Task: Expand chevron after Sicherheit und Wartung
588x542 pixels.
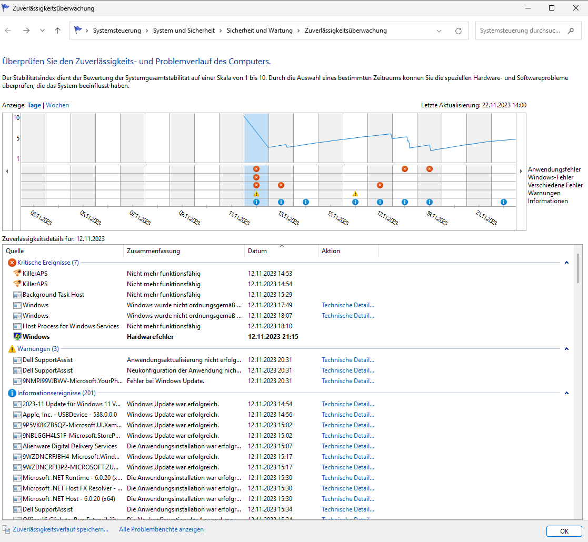Action: click(x=298, y=31)
